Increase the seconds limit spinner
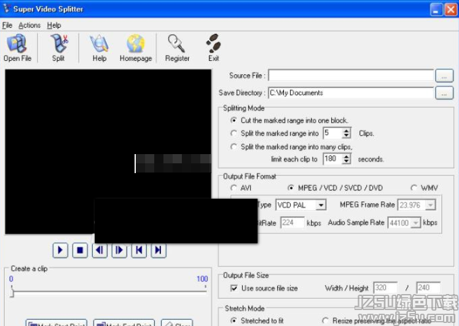The height and width of the screenshot is (326, 459). point(347,156)
